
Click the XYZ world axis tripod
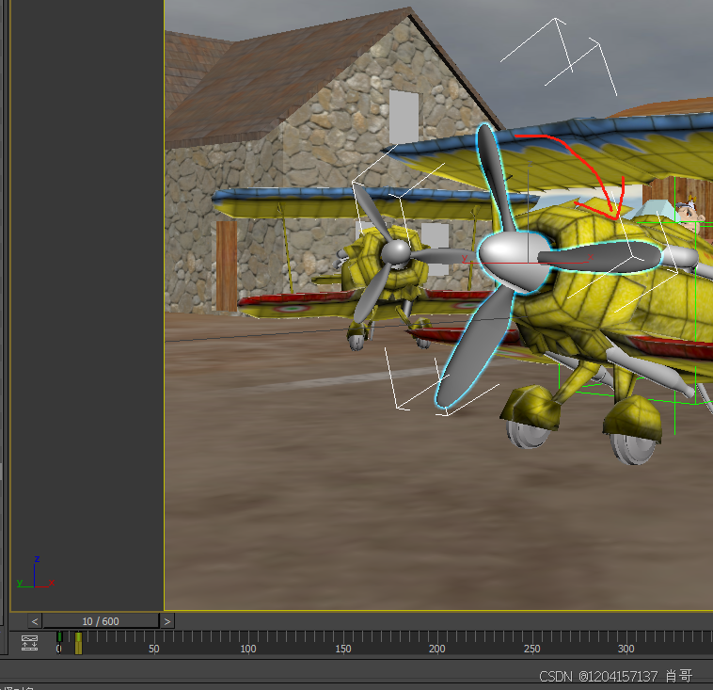36,573
